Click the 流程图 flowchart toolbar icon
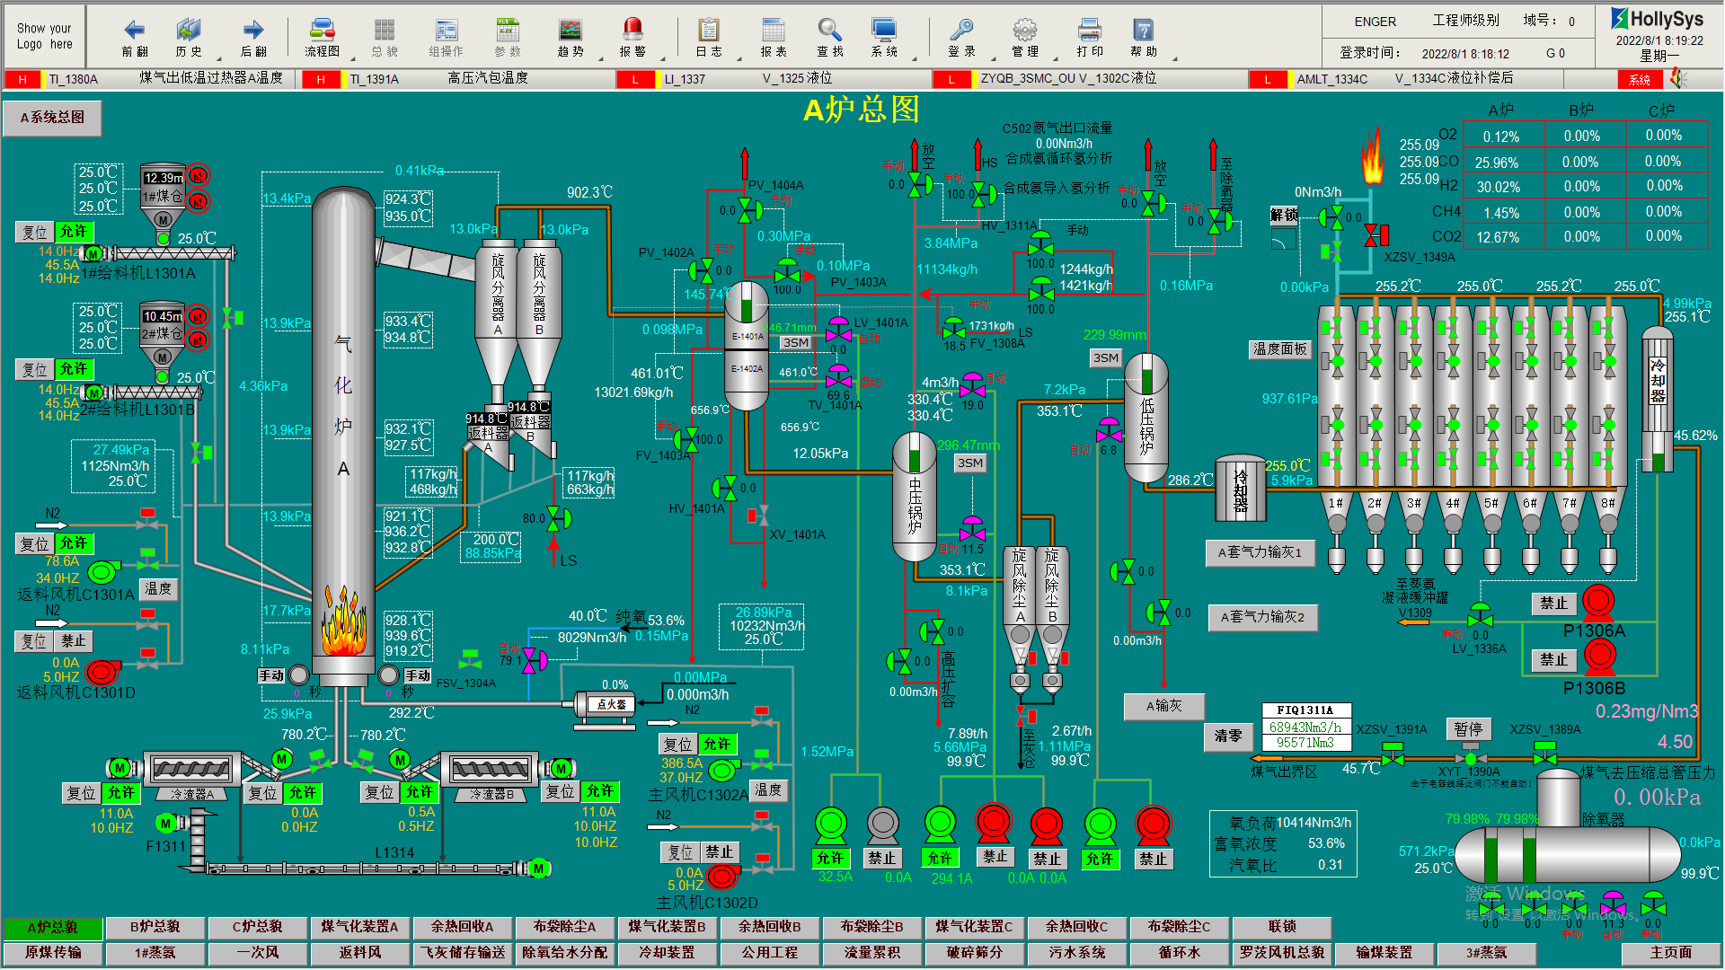The image size is (1725, 970). (x=322, y=30)
